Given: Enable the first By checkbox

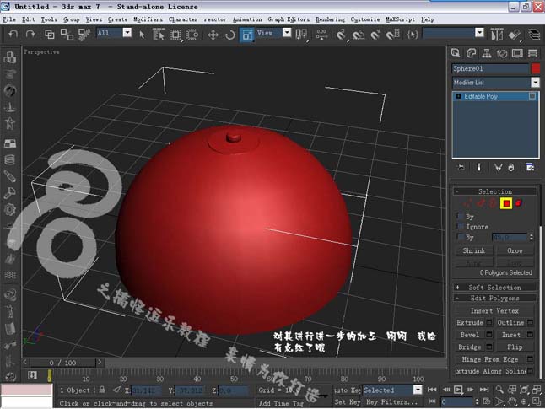Looking at the screenshot, I should click(x=460, y=216).
